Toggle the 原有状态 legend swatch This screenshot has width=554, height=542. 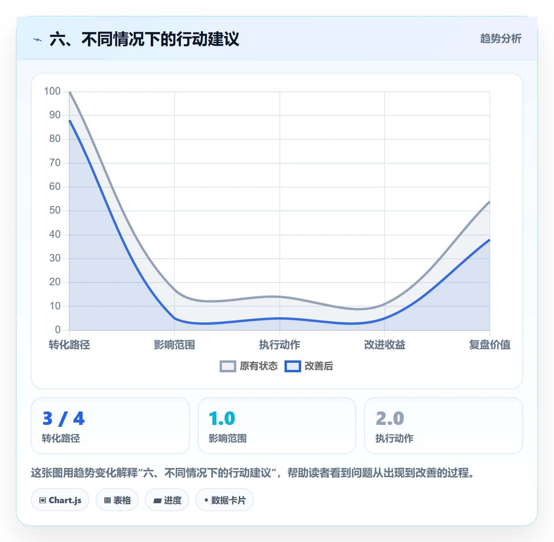click(228, 366)
